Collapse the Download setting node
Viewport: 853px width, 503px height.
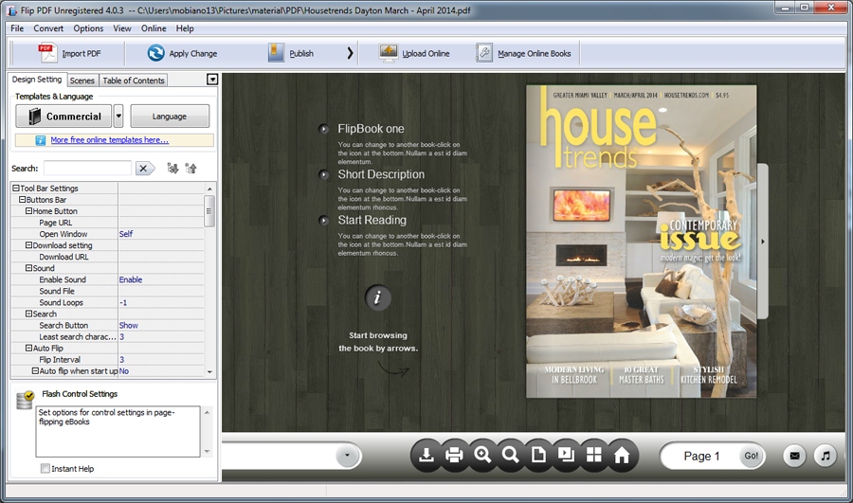pos(28,245)
